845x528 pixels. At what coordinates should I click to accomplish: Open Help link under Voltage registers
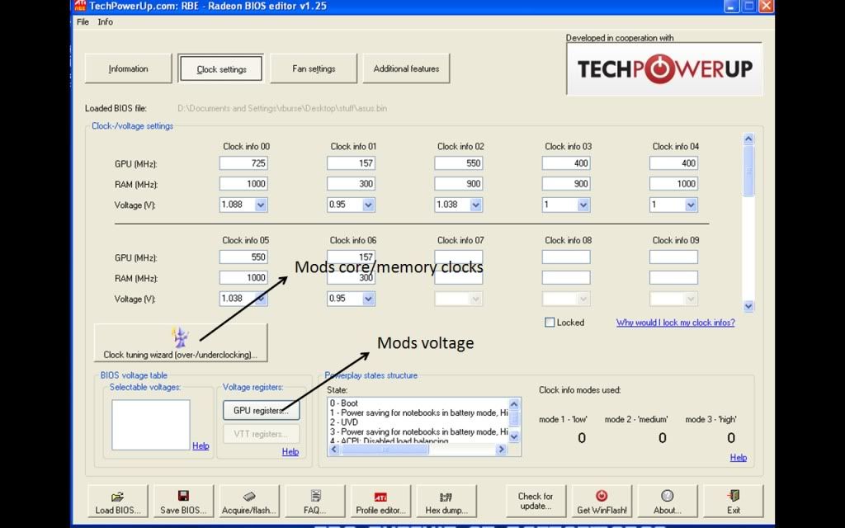290,451
